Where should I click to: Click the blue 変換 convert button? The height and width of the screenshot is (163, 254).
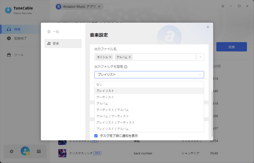pyautogui.click(x=231, y=47)
